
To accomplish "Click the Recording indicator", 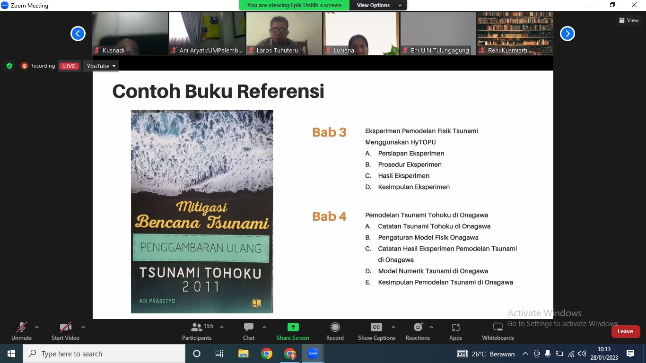I will pyautogui.click(x=38, y=66).
